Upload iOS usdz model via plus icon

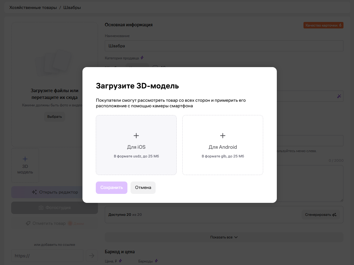pos(136,135)
